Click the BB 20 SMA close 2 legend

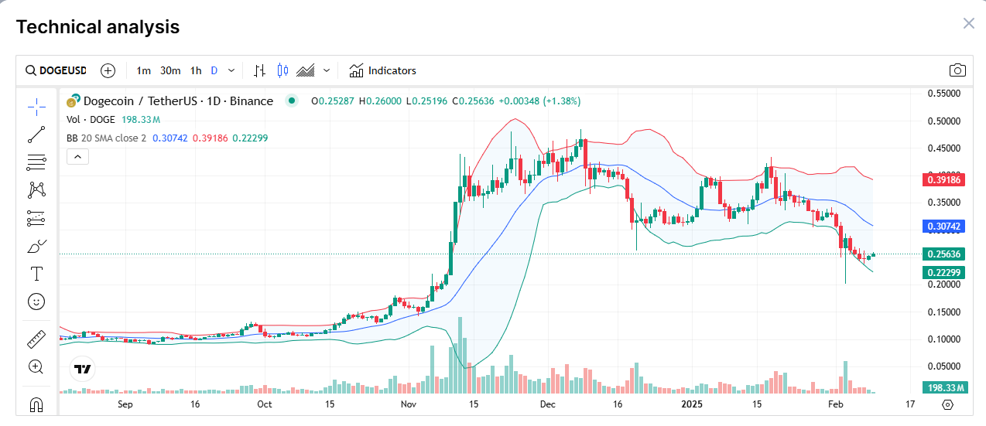(106, 138)
